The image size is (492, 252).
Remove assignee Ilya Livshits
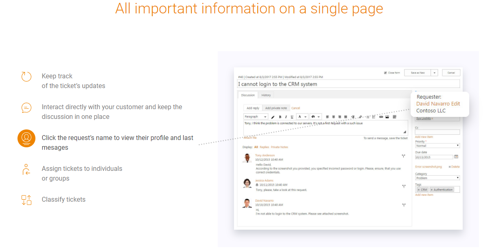pyautogui.click(x=432, y=119)
